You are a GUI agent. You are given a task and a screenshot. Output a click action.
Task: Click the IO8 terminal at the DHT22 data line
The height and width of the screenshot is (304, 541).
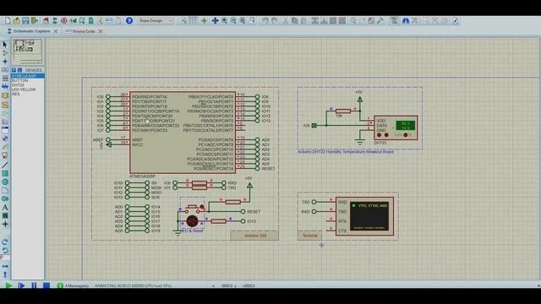coord(314,126)
